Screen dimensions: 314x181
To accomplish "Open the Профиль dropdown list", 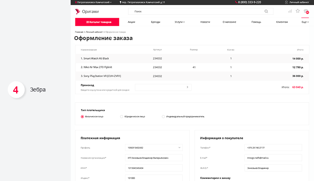I will (179, 148).
